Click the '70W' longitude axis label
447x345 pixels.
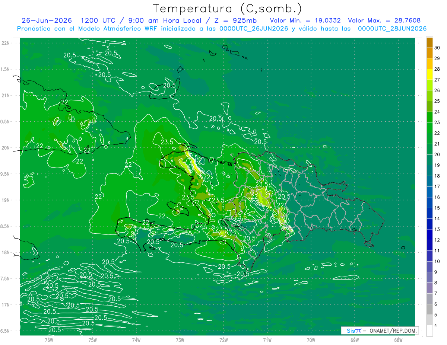tap(311, 340)
